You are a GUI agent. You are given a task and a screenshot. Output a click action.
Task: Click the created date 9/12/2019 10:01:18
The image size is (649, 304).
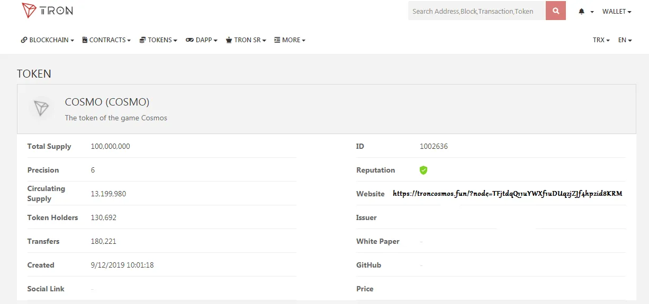(x=122, y=265)
